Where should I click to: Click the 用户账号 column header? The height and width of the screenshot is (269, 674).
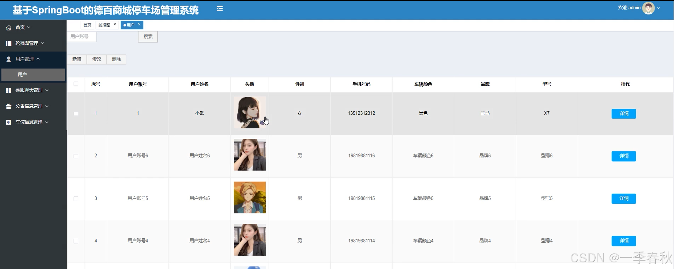click(x=138, y=84)
